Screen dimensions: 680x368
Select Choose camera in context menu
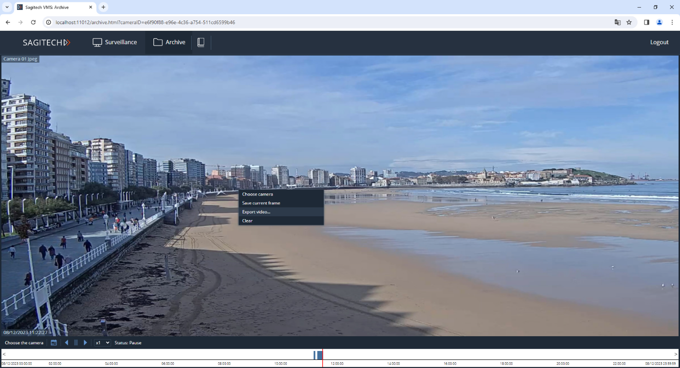tap(257, 194)
